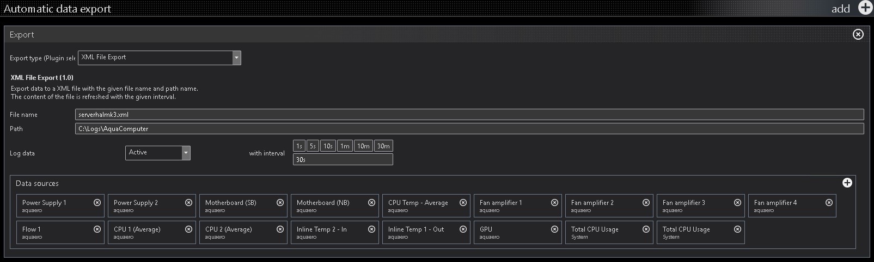This screenshot has width=874, height=262.
Task: Remove the Power Supply 1 data source
Action: coord(97,203)
